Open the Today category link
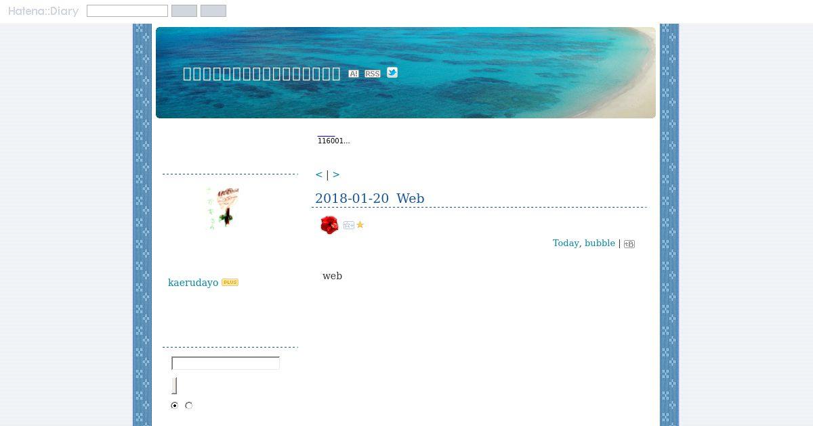 click(566, 243)
